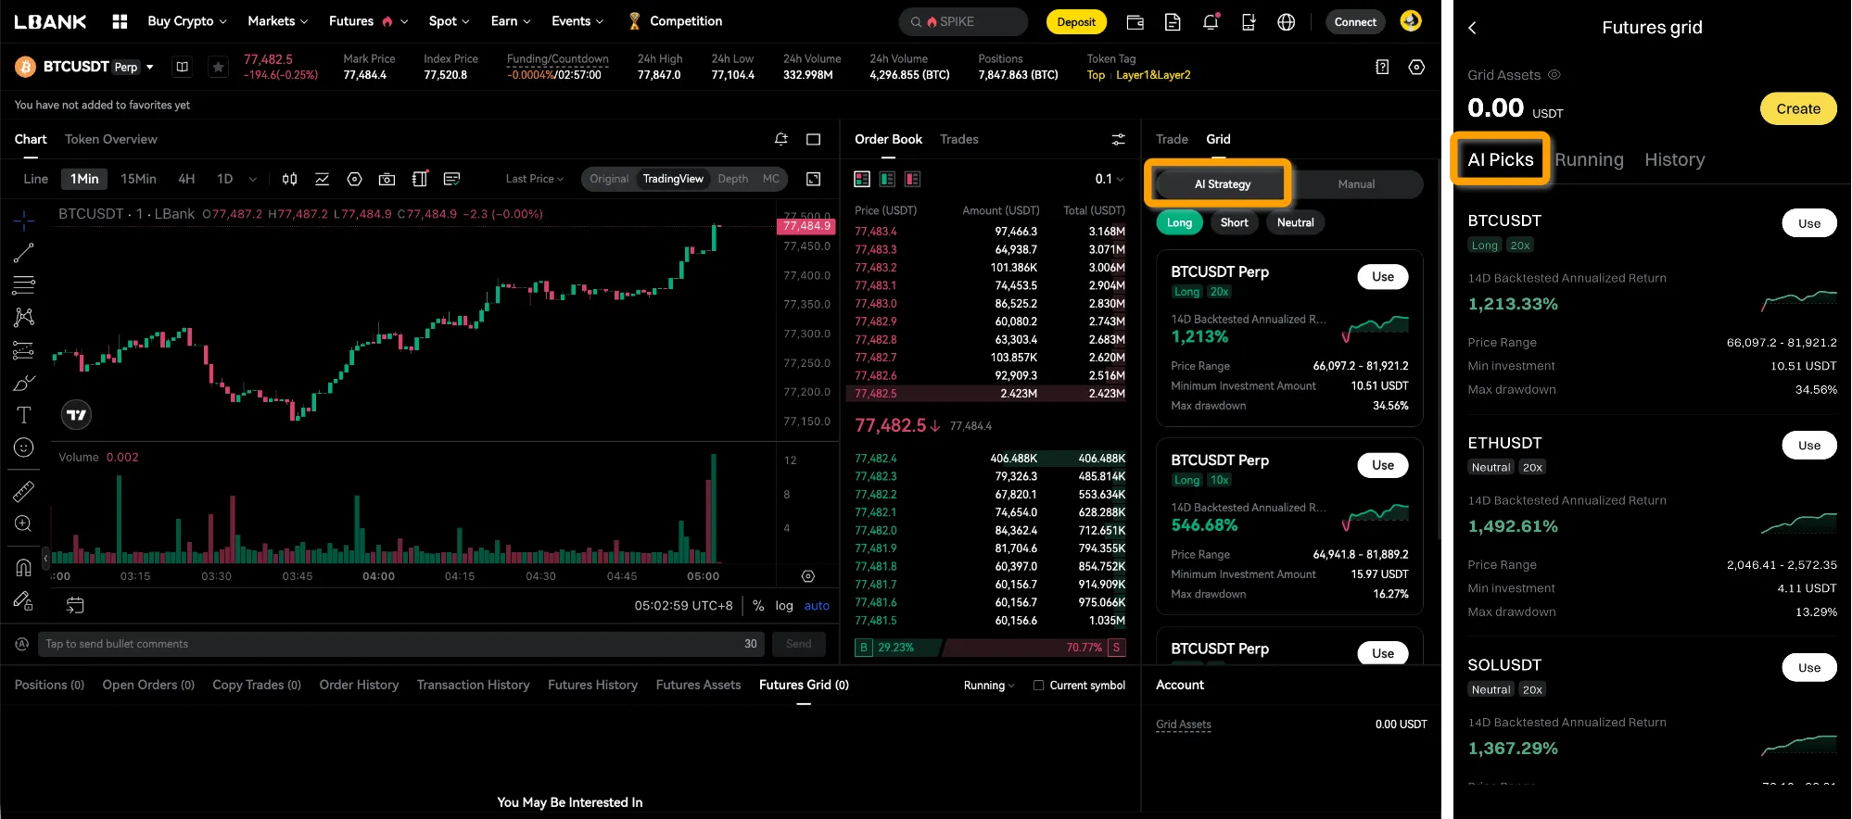1852x819 pixels.
Task: Select the trend line drawing tool
Action: pyautogui.click(x=24, y=252)
